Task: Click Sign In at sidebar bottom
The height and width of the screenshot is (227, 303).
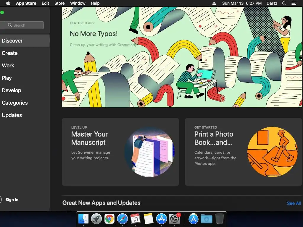Action: pyautogui.click(x=12, y=200)
